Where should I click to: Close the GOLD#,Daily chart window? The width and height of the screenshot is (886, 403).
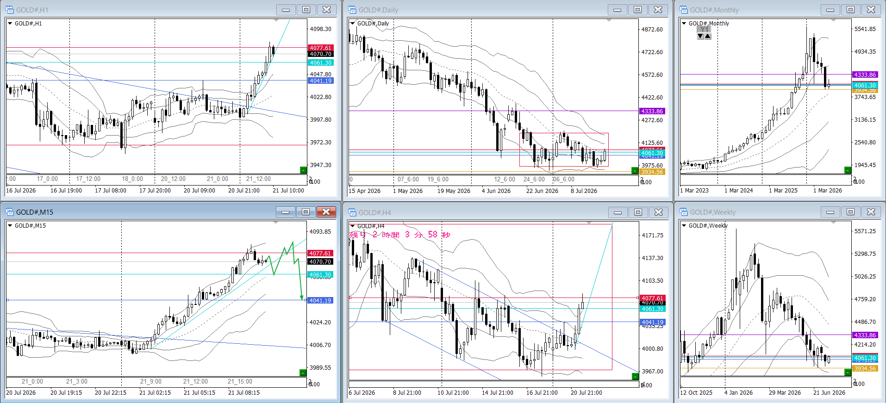tap(658, 10)
